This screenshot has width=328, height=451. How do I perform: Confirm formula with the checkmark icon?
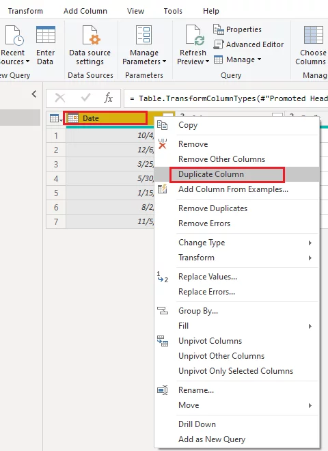coord(85,98)
